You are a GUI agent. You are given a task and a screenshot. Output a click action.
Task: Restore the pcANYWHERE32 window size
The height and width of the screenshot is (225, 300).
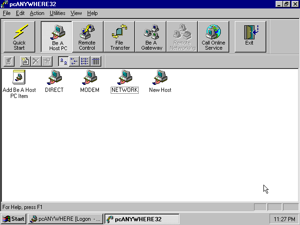click(286, 4)
